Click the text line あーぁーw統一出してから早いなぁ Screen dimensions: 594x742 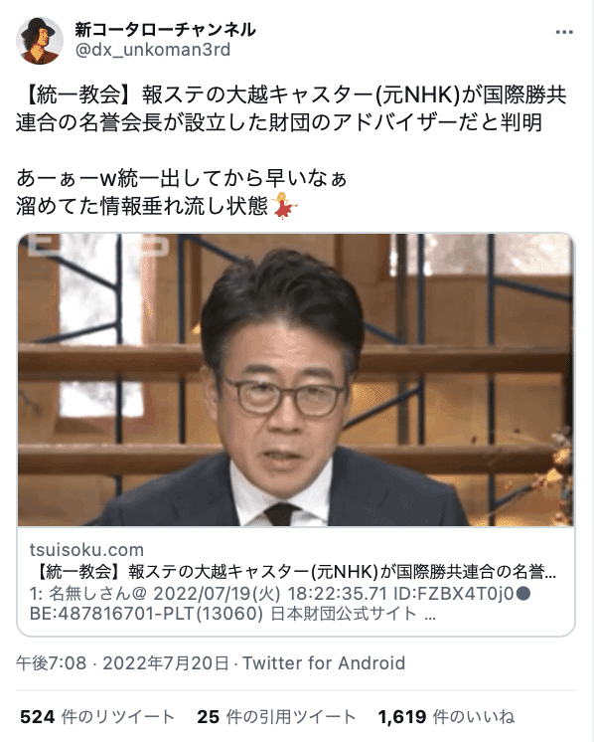tap(182, 178)
